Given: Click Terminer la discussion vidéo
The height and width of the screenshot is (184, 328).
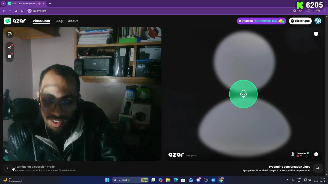Looking at the screenshot, I should [35, 167].
